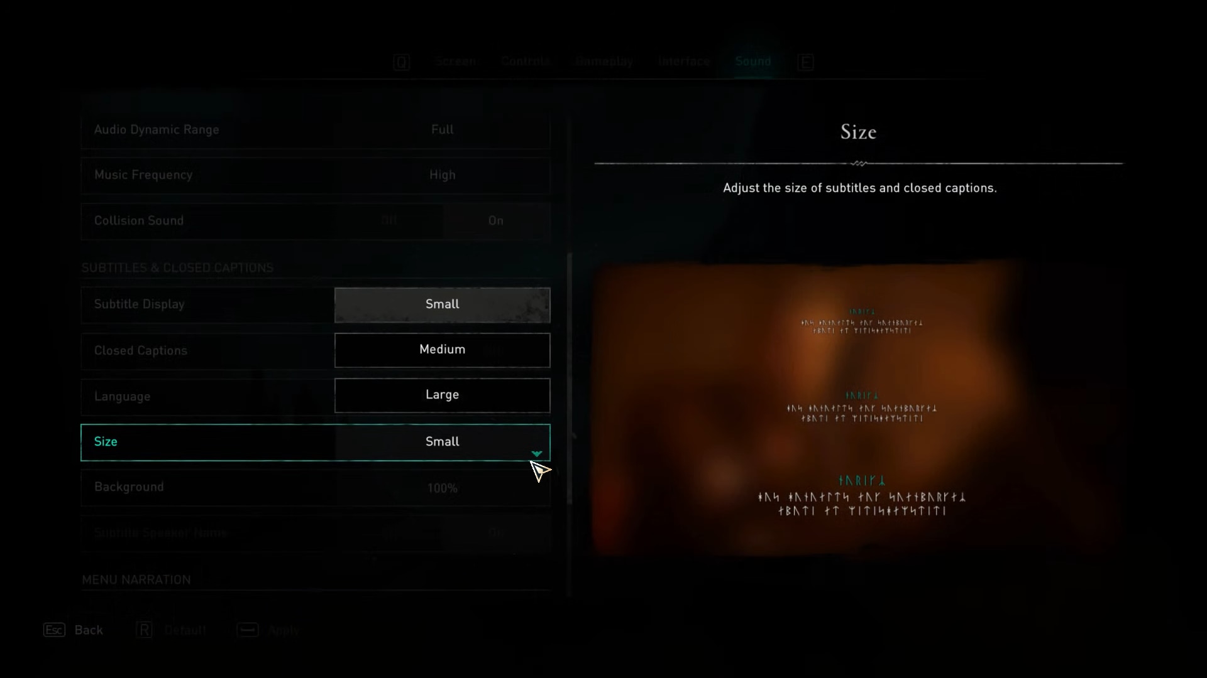Select the Small subtitle display option
Viewport: 1207px width, 678px height.
click(x=442, y=304)
